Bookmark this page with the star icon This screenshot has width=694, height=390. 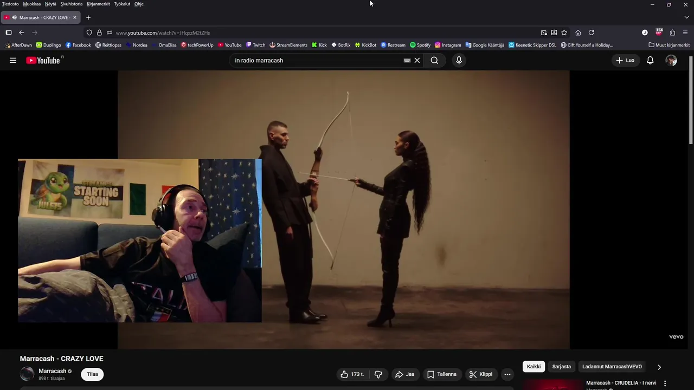coord(564,32)
